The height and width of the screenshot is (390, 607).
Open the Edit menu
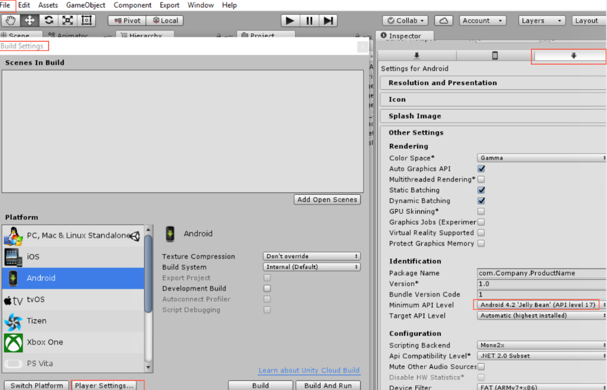(24, 5)
